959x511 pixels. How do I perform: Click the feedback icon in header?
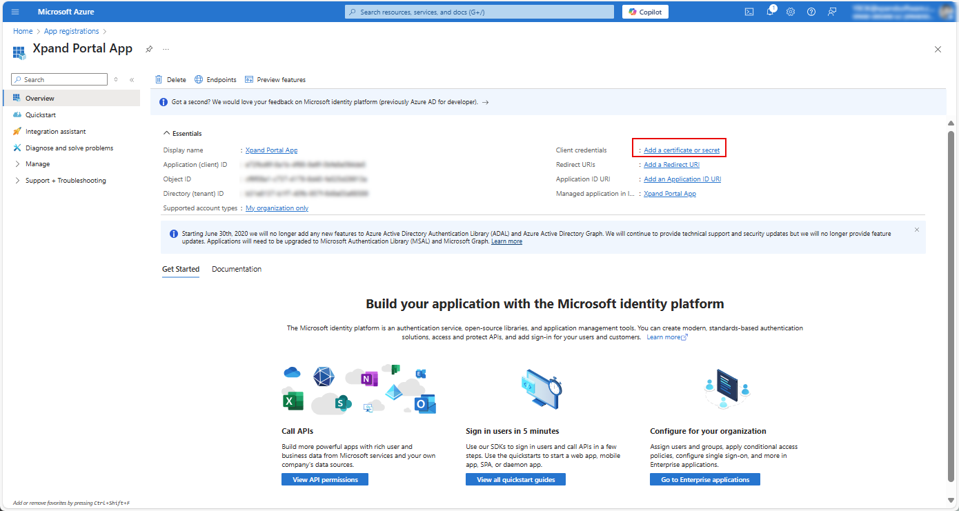pos(832,12)
